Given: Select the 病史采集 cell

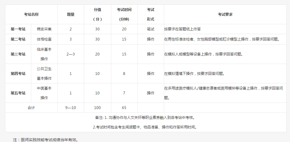Looking at the screenshot, I should click(44, 29).
